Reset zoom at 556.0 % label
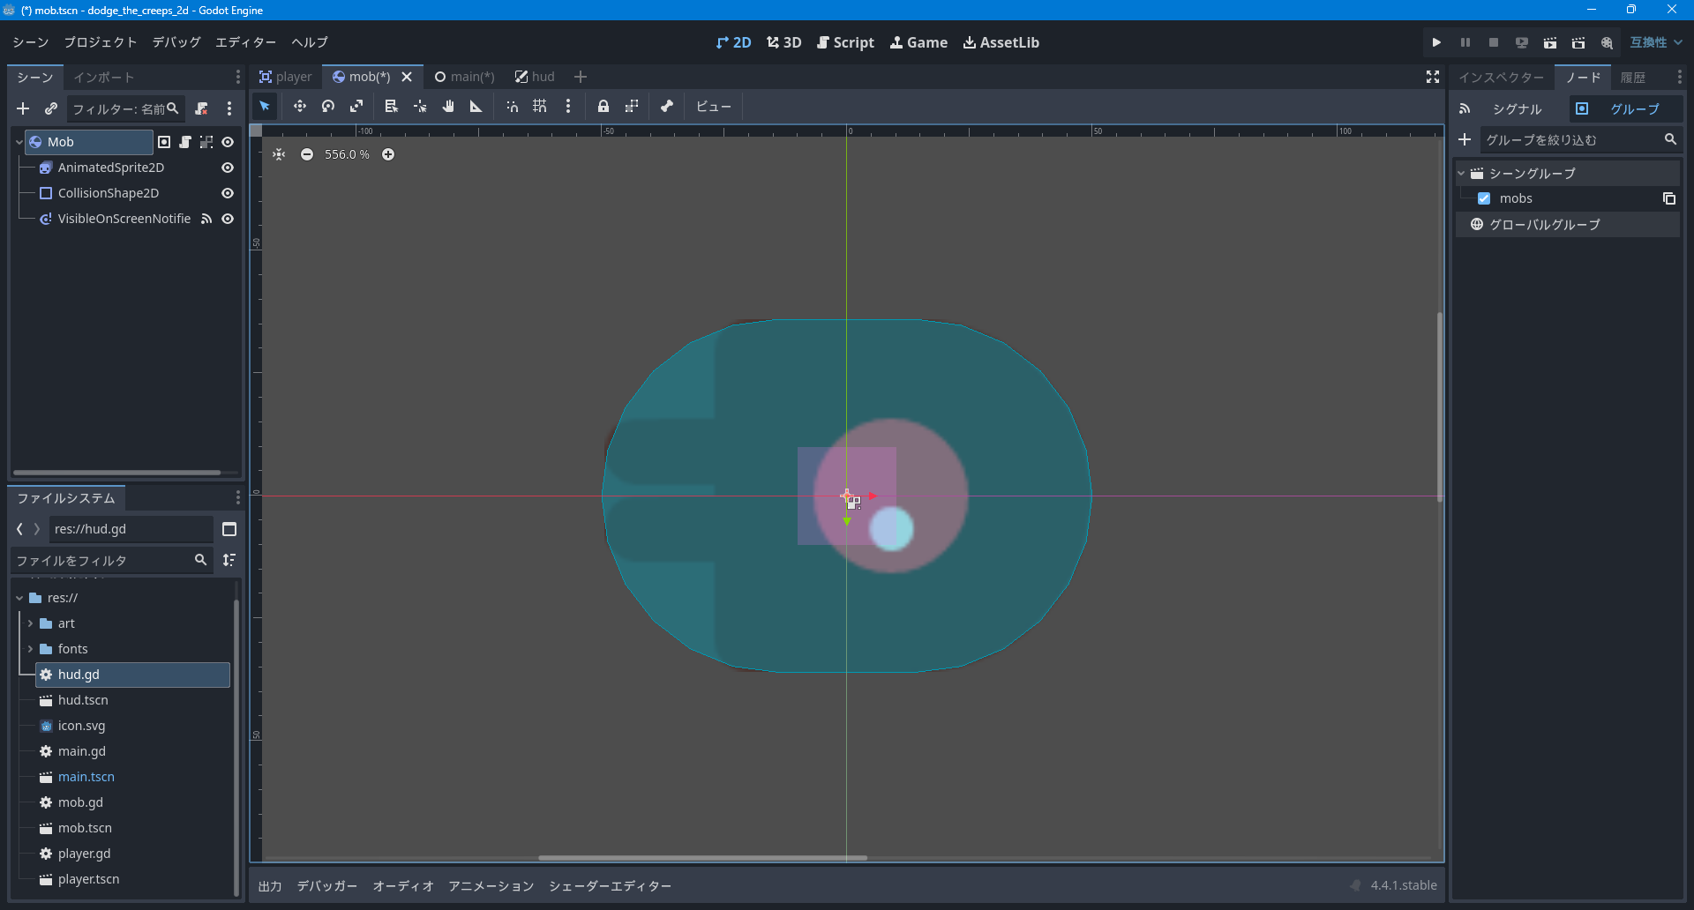This screenshot has width=1694, height=910. click(347, 154)
